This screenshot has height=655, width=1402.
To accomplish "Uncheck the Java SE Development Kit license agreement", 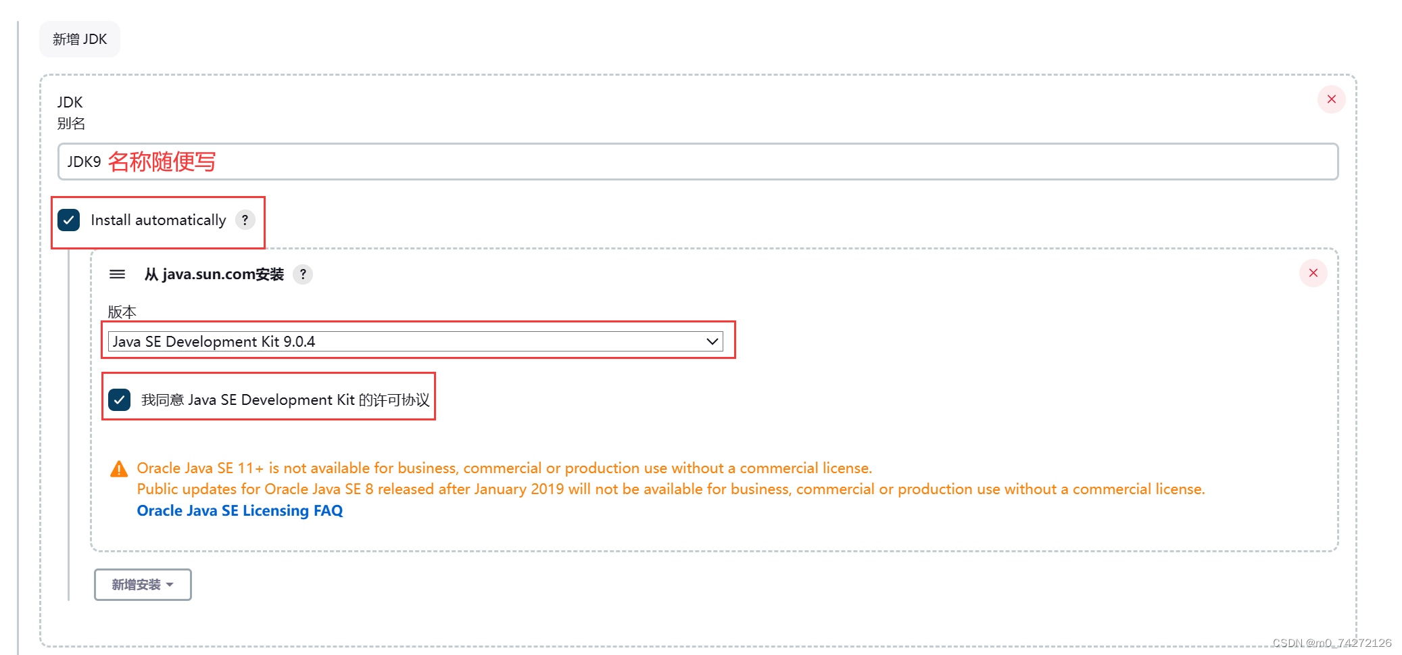I will tap(120, 399).
